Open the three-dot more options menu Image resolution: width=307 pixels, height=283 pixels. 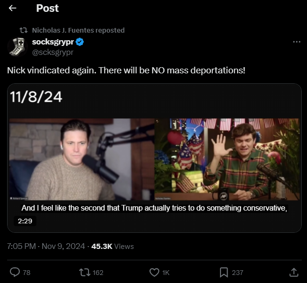click(x=297, y=42)
